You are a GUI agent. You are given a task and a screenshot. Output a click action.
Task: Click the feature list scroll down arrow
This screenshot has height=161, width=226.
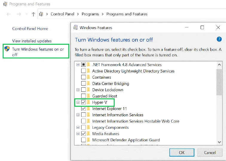(219, 142)
